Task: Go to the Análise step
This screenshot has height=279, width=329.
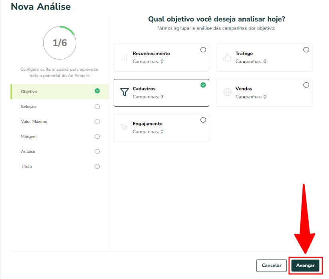Action: pos(59,151)
